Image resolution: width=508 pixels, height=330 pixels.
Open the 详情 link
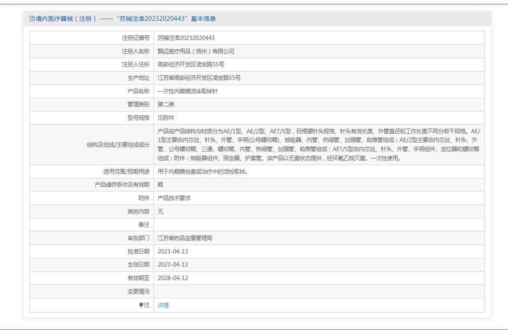pos(163,305)
